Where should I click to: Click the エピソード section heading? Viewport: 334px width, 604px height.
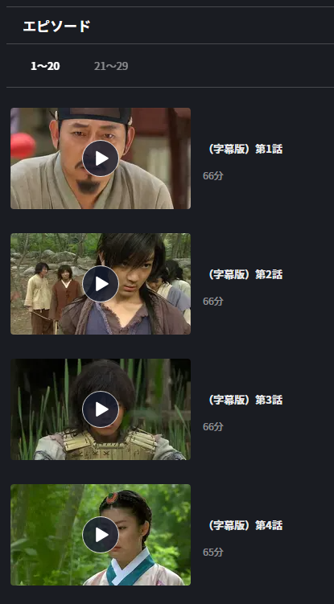click(x=56, y=27)
